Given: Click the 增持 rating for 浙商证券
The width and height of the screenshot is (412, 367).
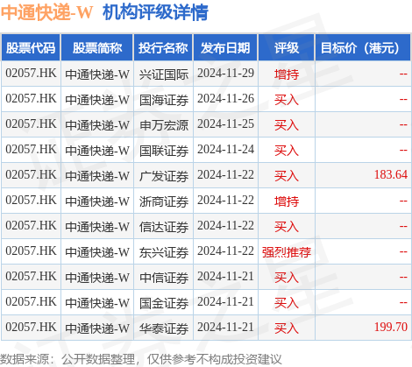Looking at the screenshot, I should [287, 201].
